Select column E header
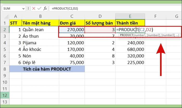 point(130,16)
